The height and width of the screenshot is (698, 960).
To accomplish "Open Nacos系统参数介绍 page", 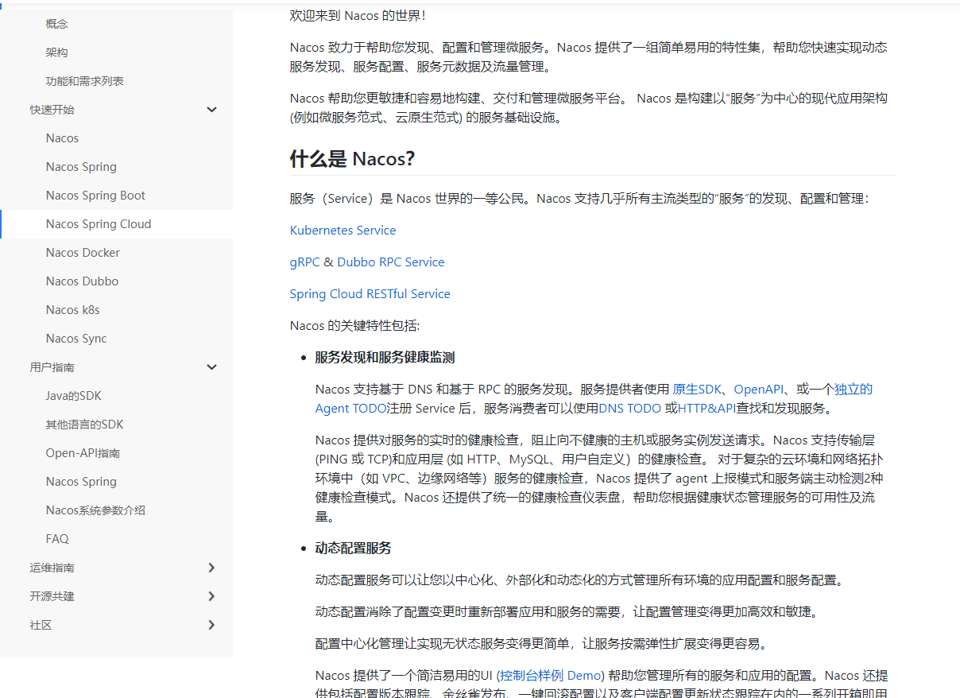I will click(95, 510).
